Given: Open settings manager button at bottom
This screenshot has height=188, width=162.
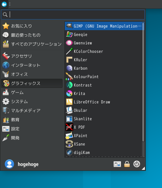Looking at the screenshot, I should [x=117, y=164].
